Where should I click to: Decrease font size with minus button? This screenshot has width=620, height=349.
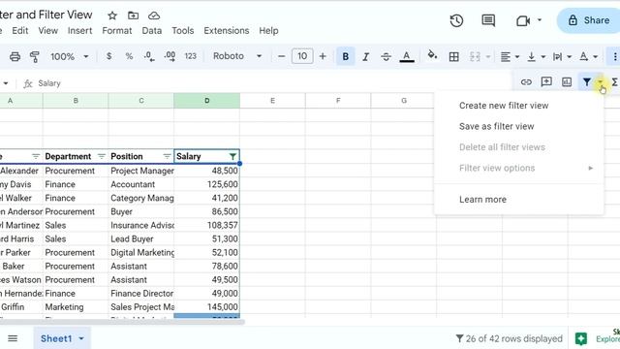pos(281,56)
